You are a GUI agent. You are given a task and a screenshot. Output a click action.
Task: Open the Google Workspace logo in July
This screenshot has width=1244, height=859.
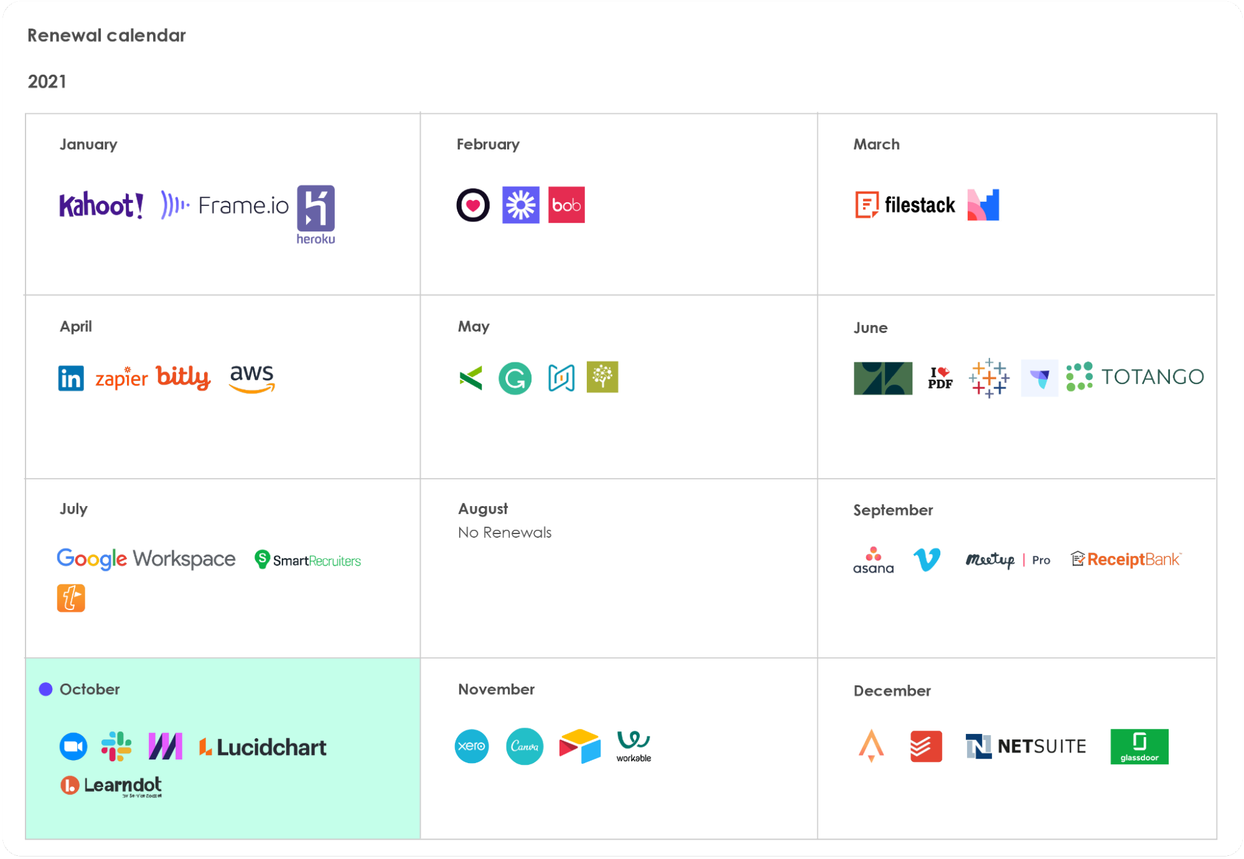146,559
